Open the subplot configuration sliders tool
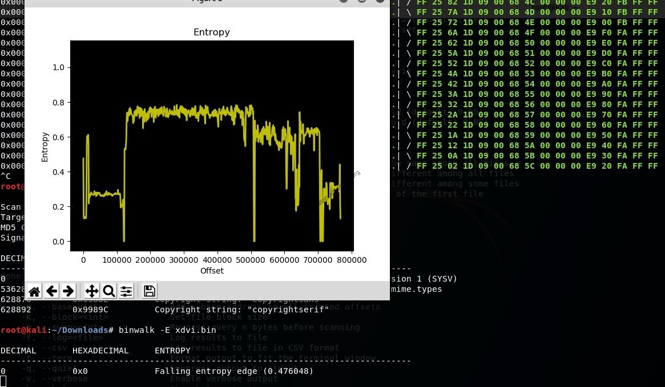This screenshot has height=387, width=665. pos(126,291)
